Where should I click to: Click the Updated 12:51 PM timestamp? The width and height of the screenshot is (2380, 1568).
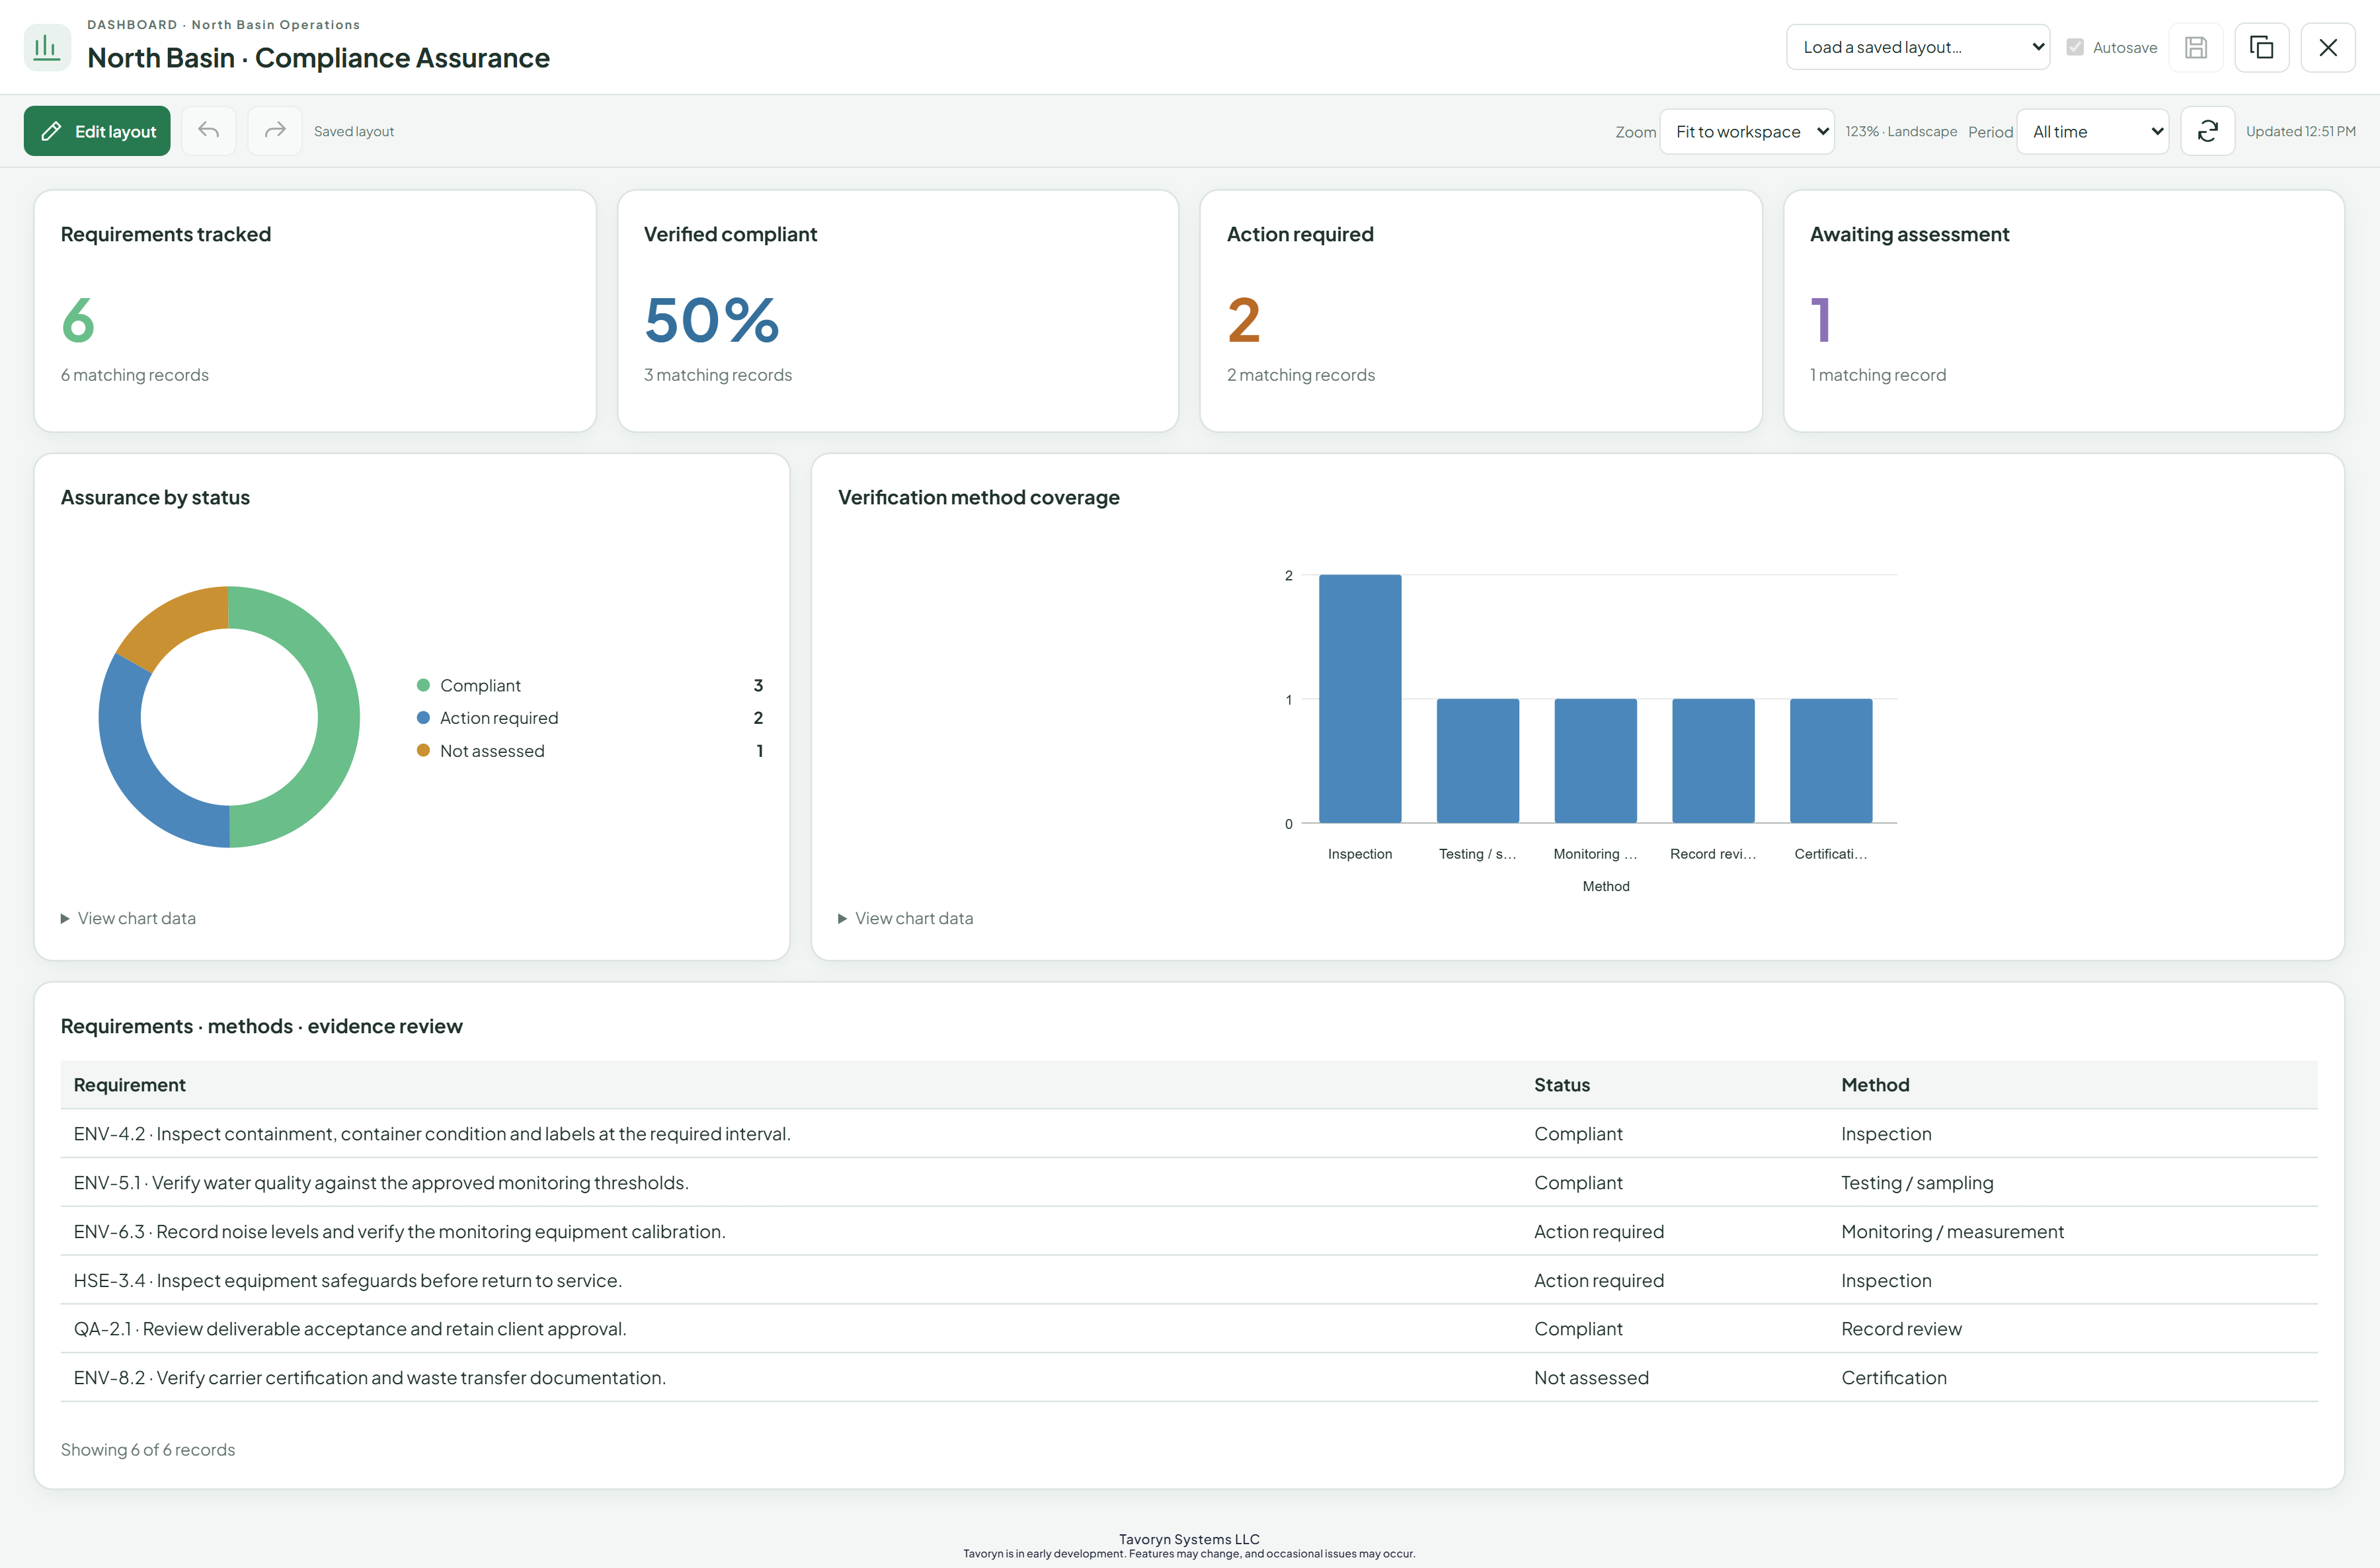tap(2300, 131)
